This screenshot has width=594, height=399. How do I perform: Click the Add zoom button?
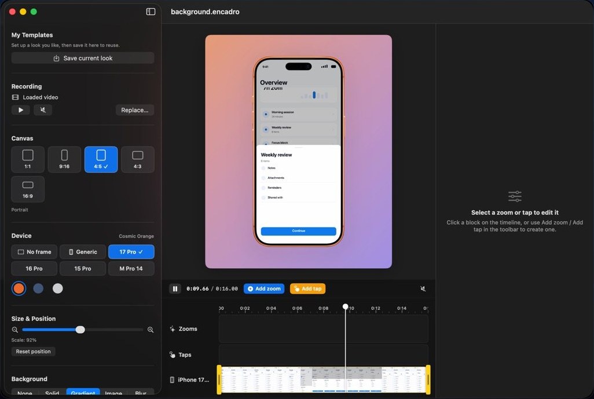click(264, 289)
